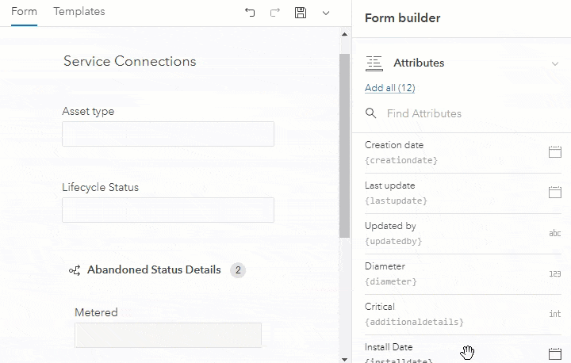Screen dimensions: 571x363
Task: Save the form with the disk icon
Action: (301, 13)
